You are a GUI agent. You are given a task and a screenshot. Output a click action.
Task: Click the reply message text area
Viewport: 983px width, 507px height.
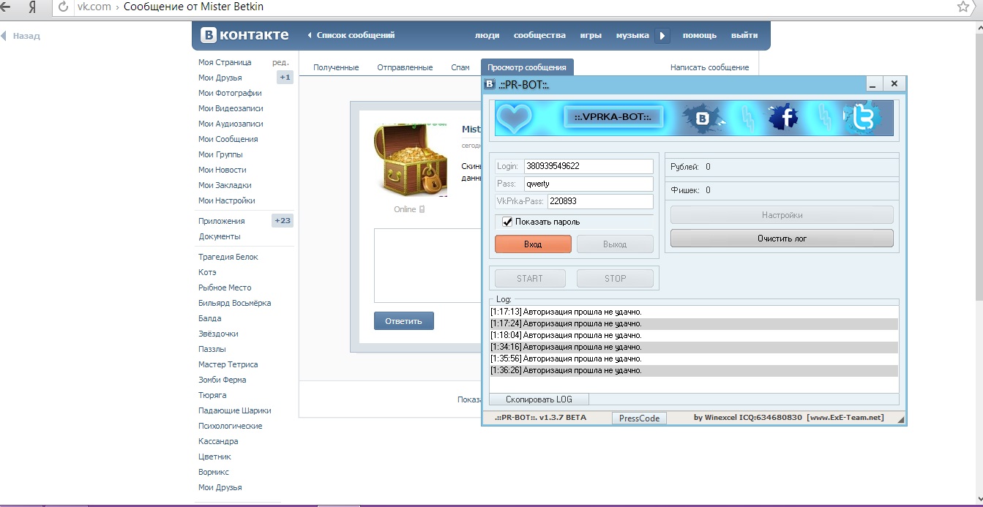tap(427, 265)
